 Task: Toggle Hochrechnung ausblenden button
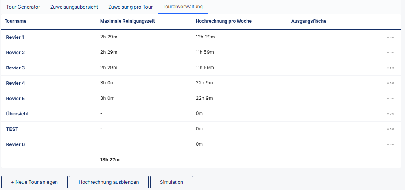pyautogui.click(x=109, y=182)
